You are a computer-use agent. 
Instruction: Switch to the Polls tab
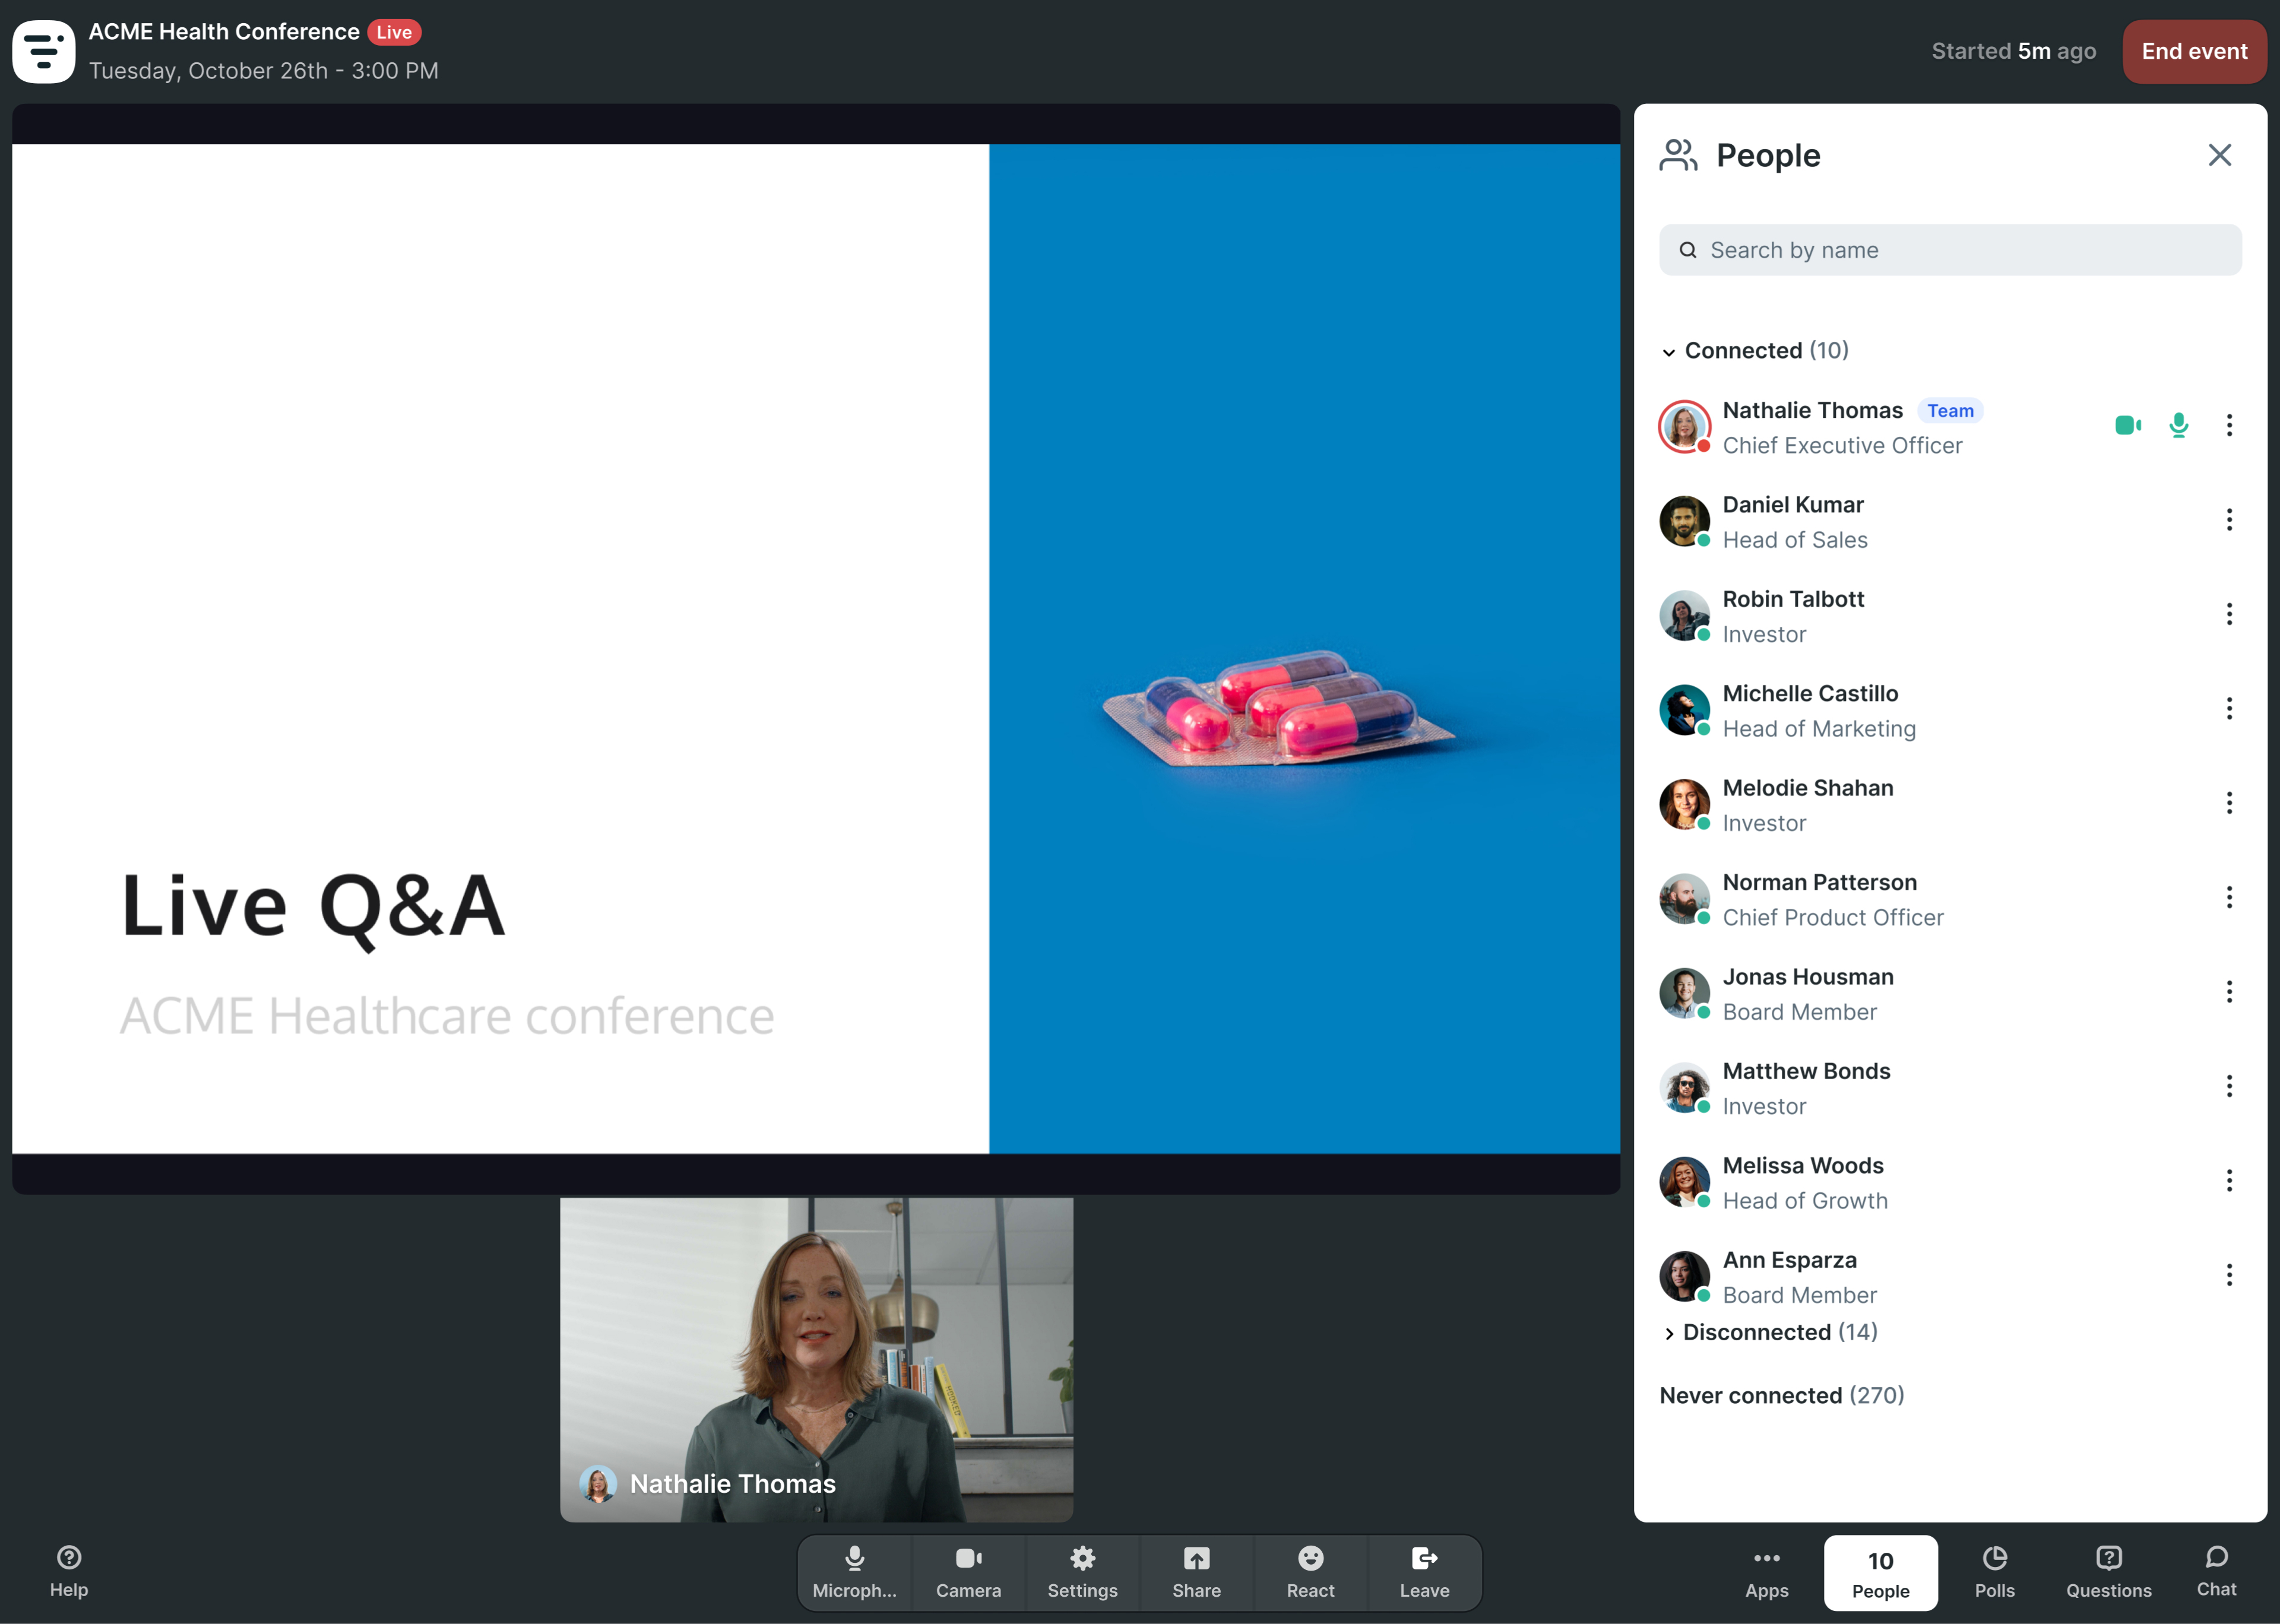1995,1572
